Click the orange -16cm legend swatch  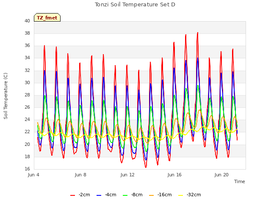(x=152, y=195)
